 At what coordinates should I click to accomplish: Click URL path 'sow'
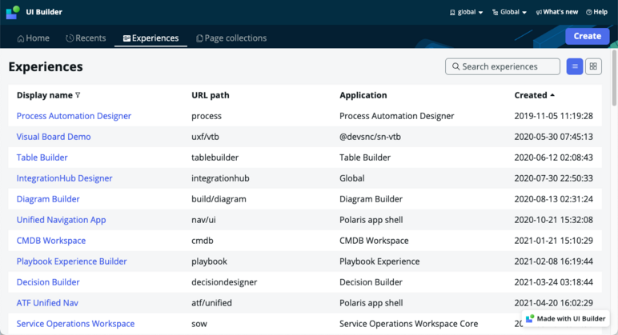pyautogui.click(x=199, y=324)
